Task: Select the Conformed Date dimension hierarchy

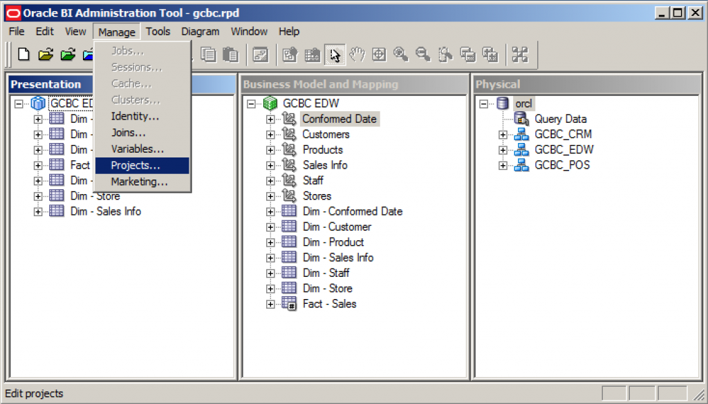Action: pos(339,119)
